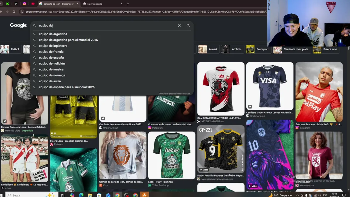Viewport: 350px width, 197px height.
Task: Open 'Camiseta Leones Authentic Home 2023' title
Action: point(121,124)
